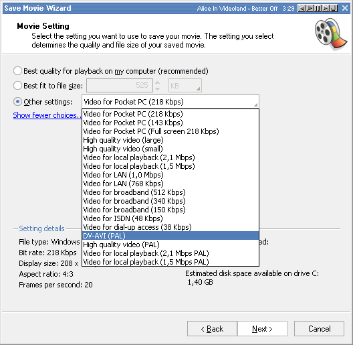Click the Movie Maker film reel icon

pyautogui.click(x=330, y=34)
